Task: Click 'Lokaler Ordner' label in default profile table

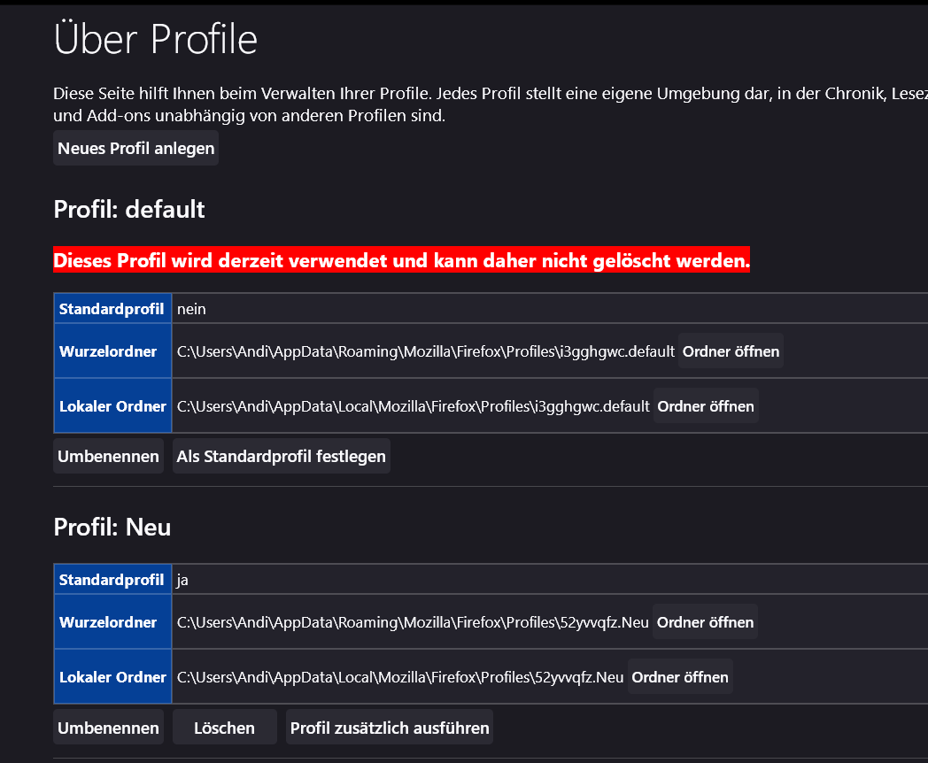Action: pos(112,406)
